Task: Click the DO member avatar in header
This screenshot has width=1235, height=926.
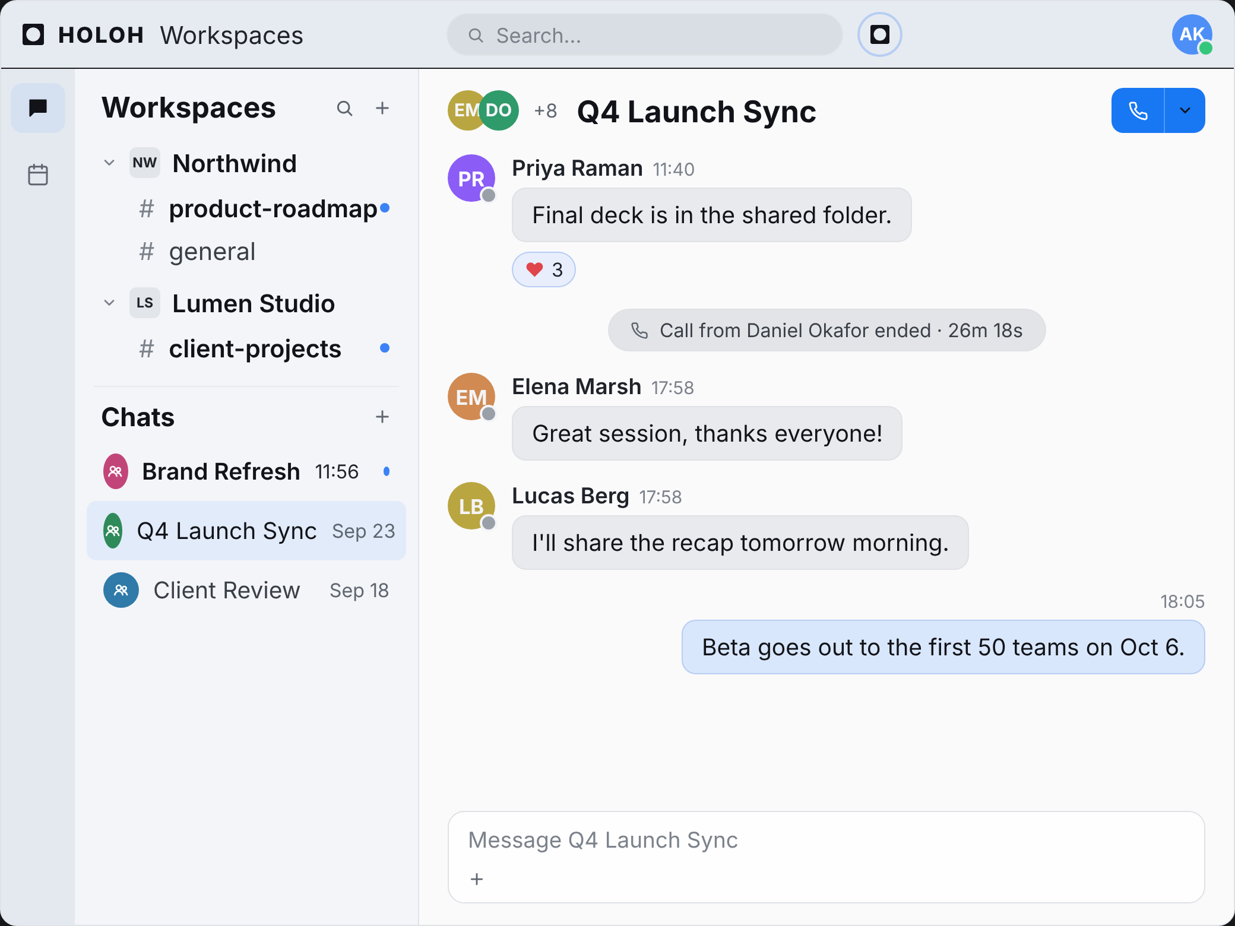Action: [499, 110]
